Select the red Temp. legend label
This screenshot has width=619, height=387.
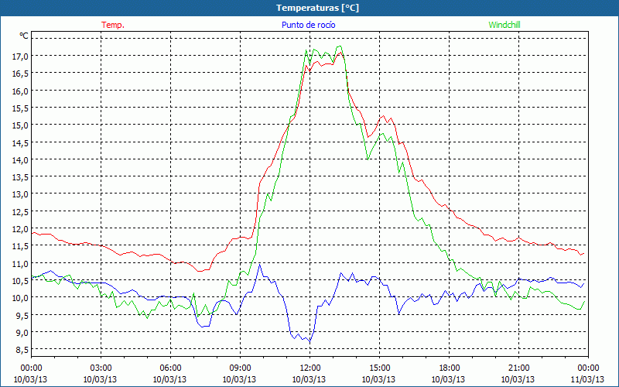[x=113, y=25]
